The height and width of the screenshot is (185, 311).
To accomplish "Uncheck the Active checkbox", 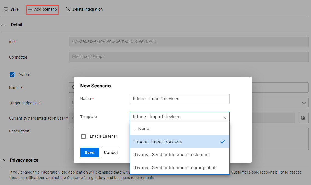I will pos(11,74).
